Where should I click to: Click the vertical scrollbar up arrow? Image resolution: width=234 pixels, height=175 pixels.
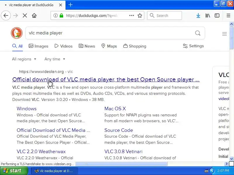[231, 24]
